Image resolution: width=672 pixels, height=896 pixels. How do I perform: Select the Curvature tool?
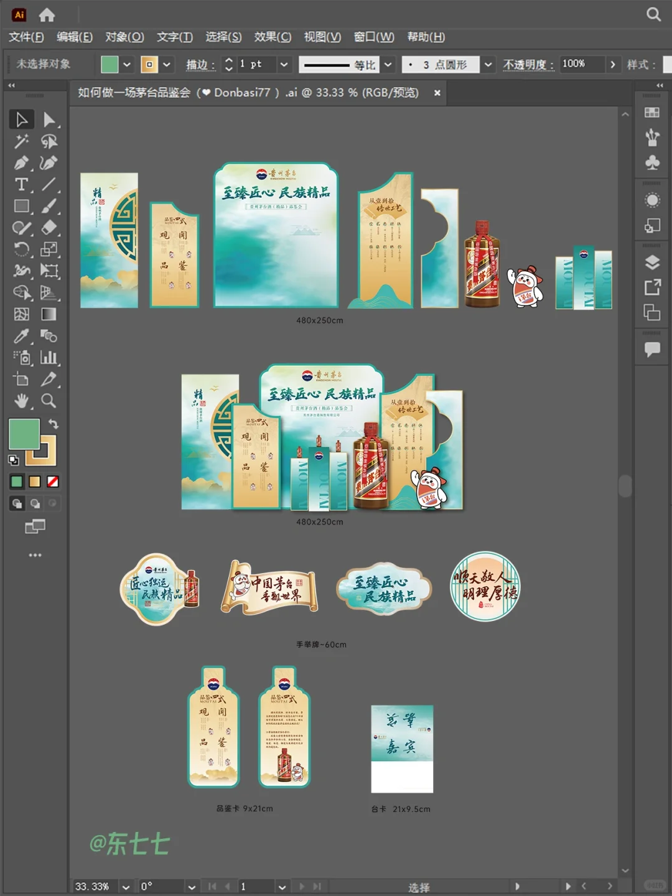[x=49, y=163]
